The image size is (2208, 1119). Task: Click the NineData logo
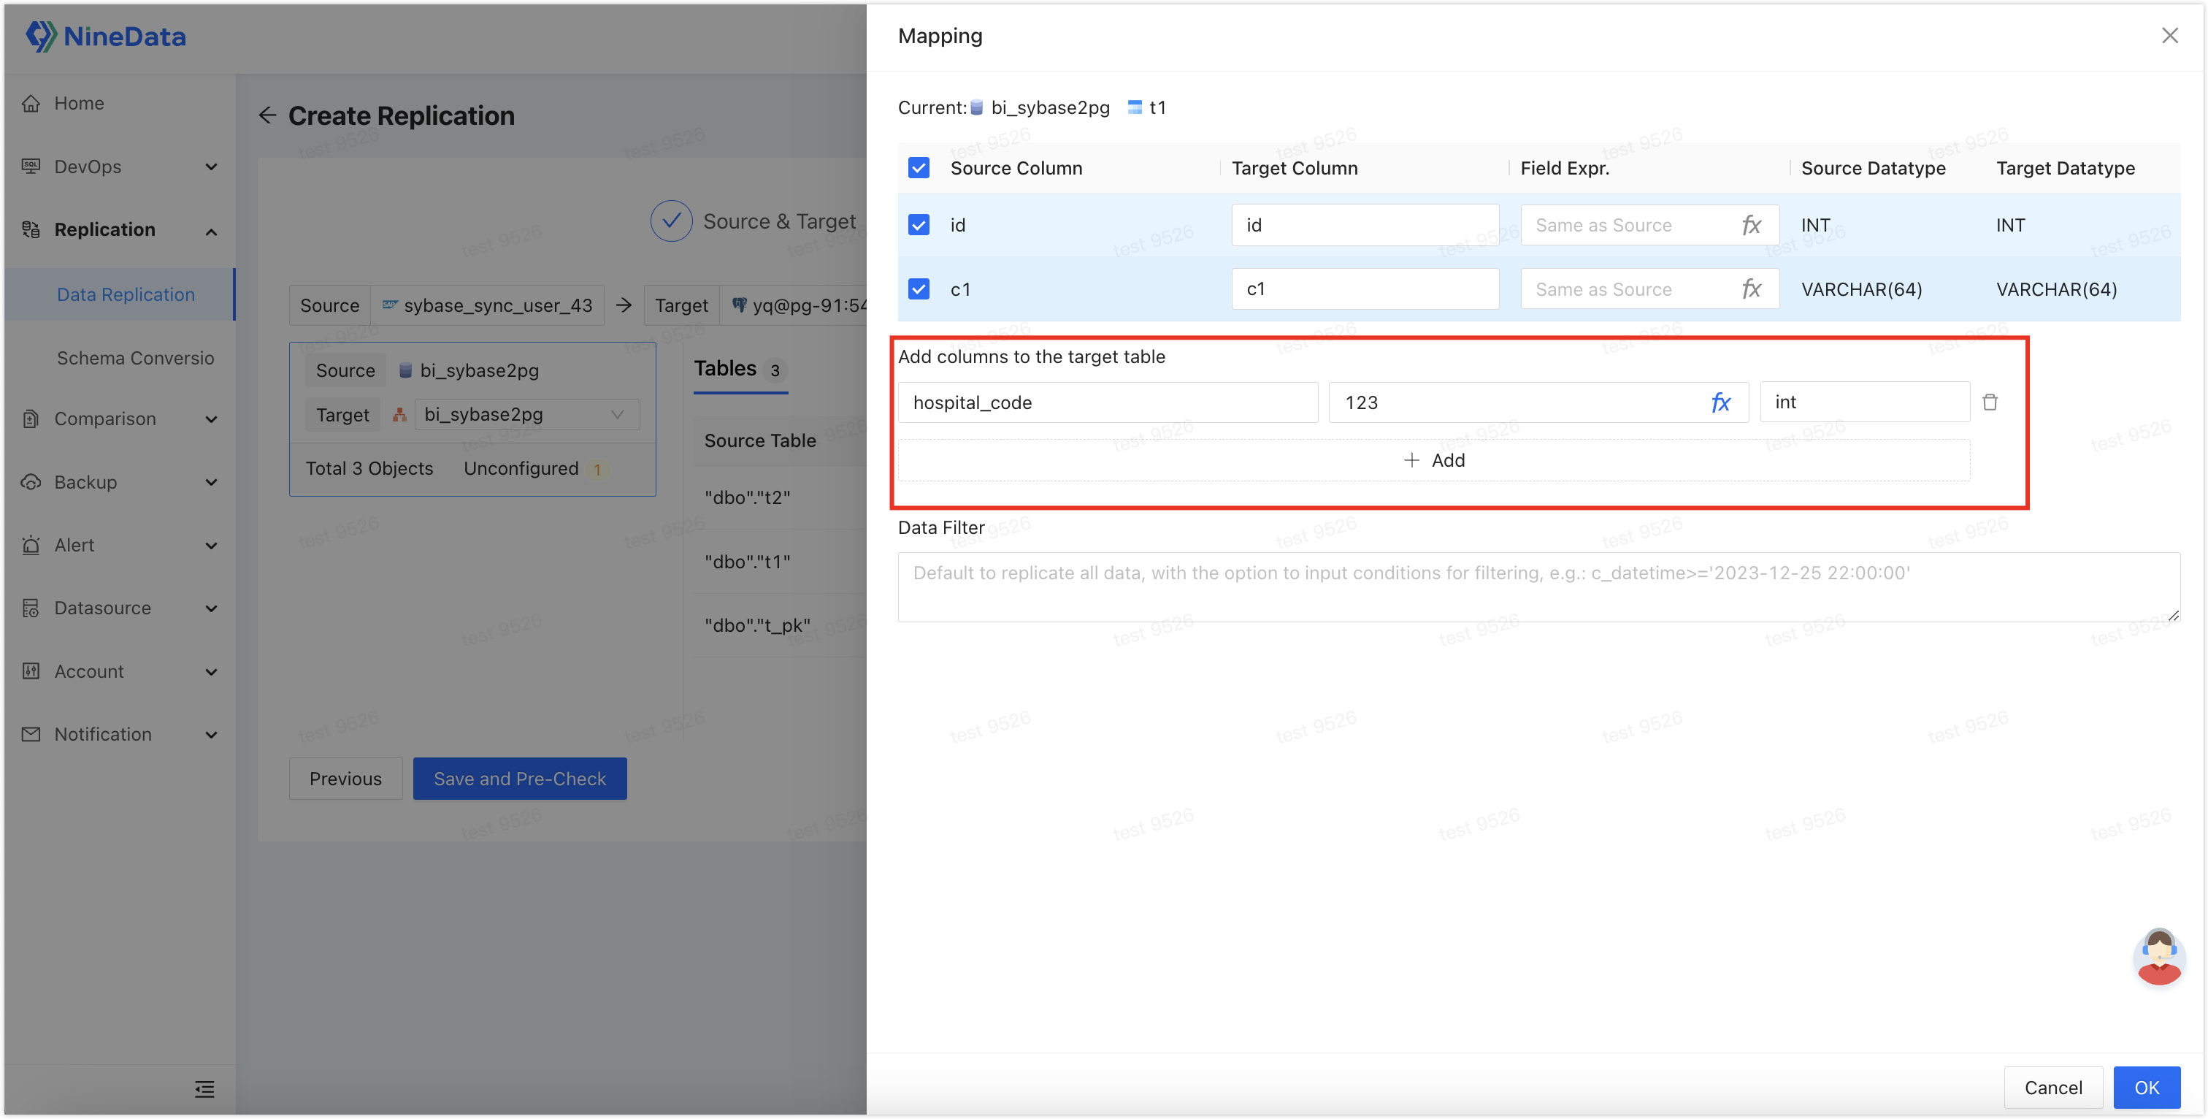[x=107, y=36]
